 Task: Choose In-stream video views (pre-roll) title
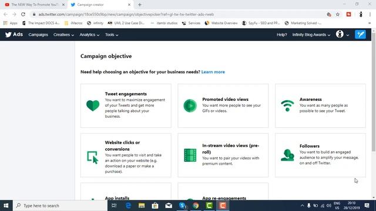click(x=230, y=148)
